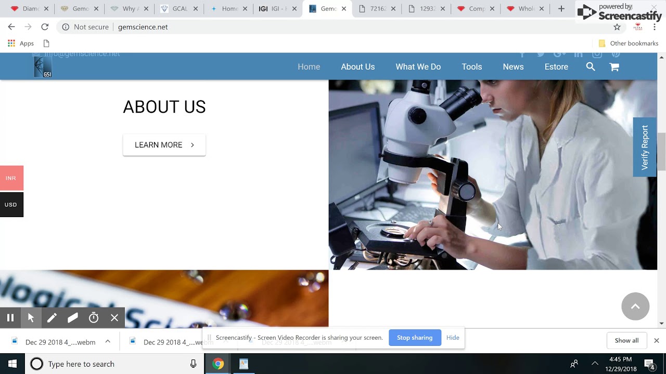This screenshot has height=374, width=666.
Task: Bookmark this page with star icon
Action: click(x=617, y=27)
